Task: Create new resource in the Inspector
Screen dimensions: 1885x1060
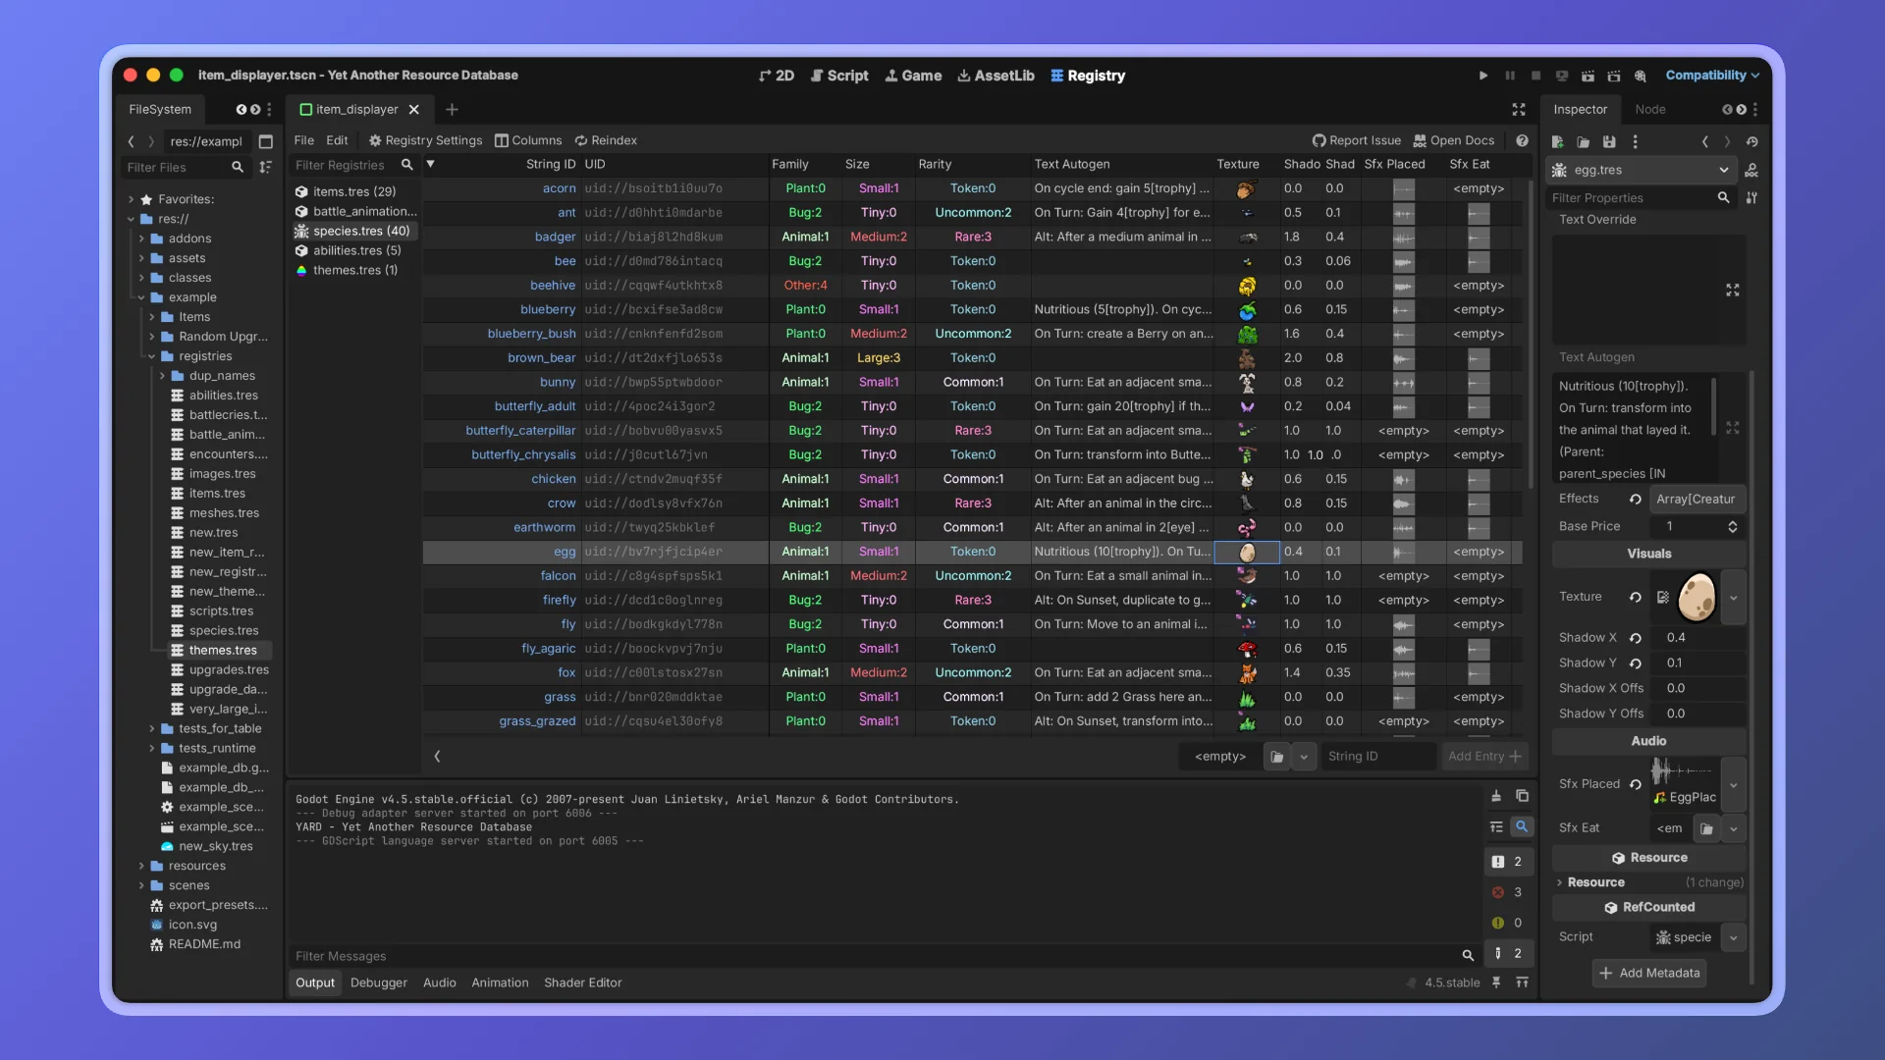Action: click(x=1558, y=142)
